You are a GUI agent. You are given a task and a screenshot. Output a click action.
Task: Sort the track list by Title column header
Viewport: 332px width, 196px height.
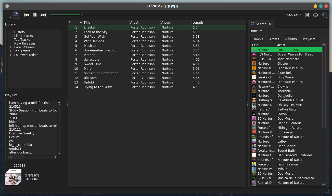coord(106,22)
